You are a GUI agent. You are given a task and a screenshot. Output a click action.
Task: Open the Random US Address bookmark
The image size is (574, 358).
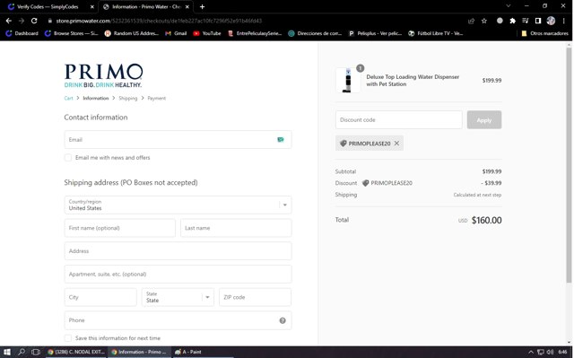pyautogui.click(x=132, y=33)
